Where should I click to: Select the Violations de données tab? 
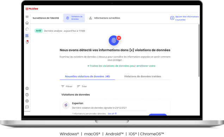coord(74,18)
